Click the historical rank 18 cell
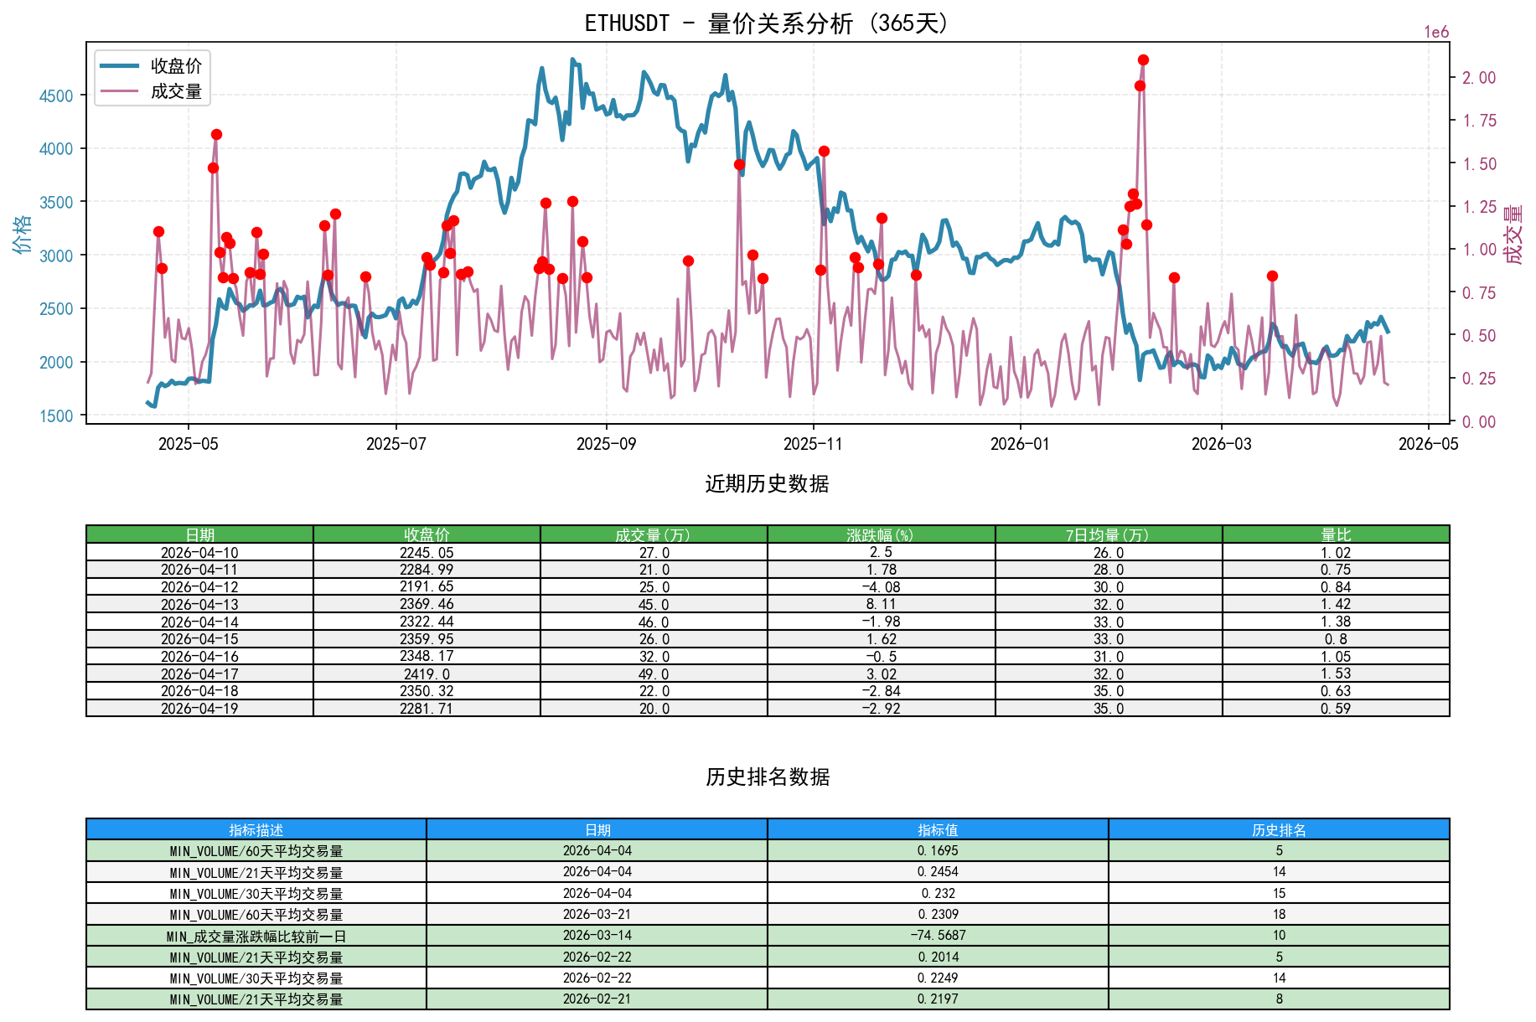Viewport: 1536px width, 1022px height. tap(1279, 914)
